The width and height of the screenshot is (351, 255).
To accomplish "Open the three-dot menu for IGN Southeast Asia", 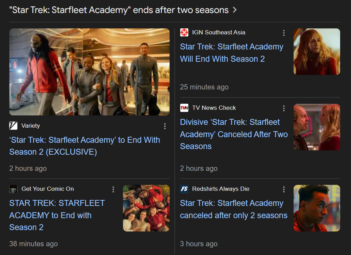I will (284, 33).
